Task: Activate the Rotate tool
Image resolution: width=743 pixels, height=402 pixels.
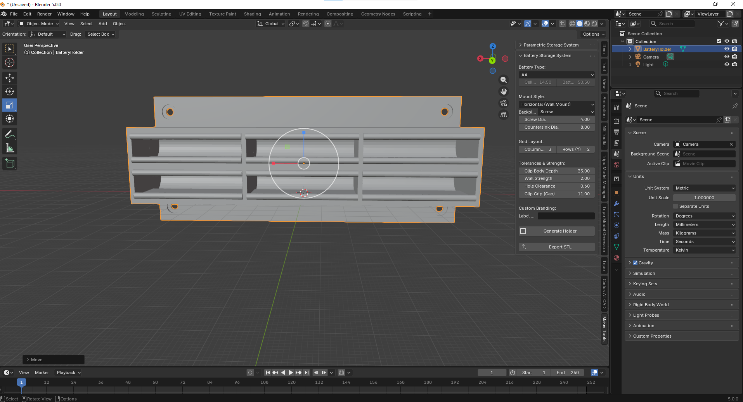Action: pos(10,91)
